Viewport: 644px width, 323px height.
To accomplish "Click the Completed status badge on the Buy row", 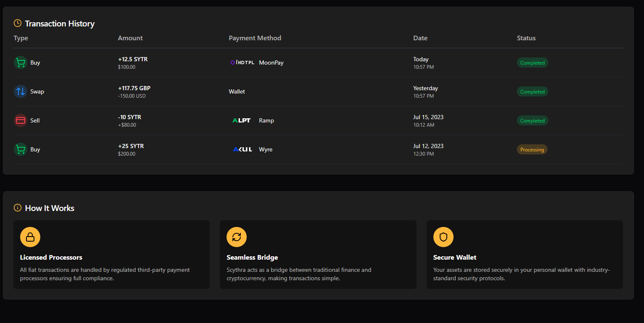I will point(532,62).
